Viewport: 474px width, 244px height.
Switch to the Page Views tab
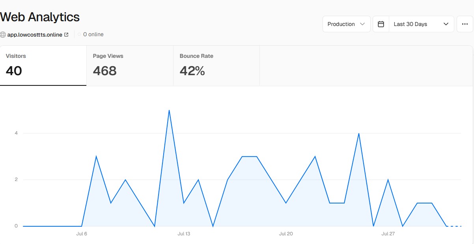tap(130, 65)
